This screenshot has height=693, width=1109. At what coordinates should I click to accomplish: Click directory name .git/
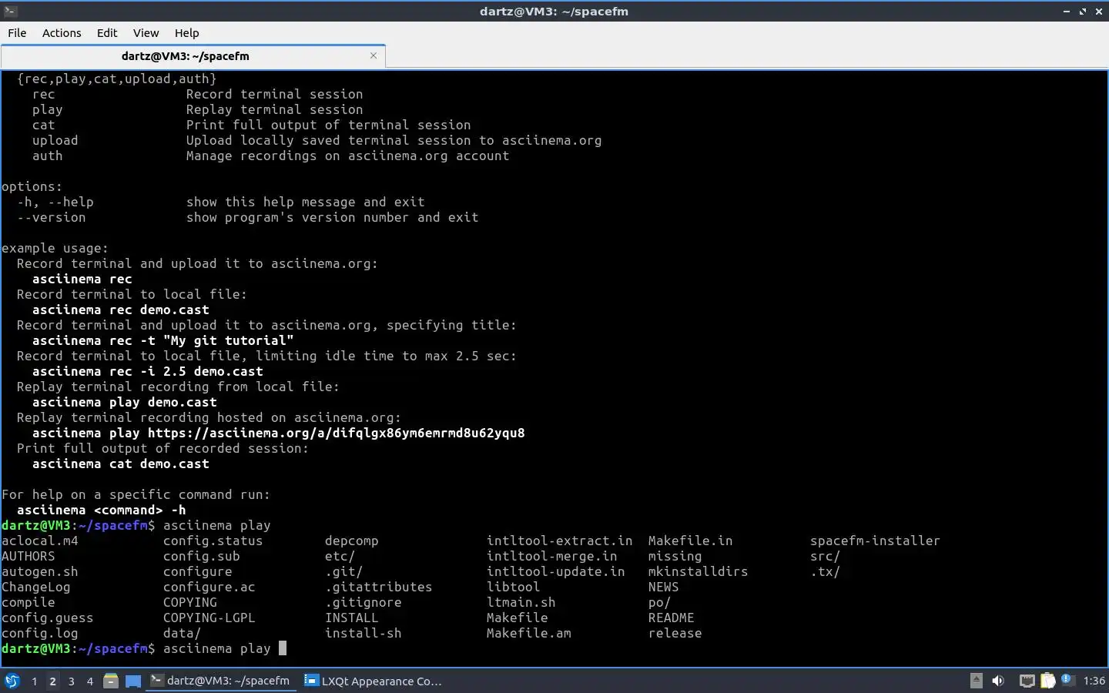pos(344,571)
